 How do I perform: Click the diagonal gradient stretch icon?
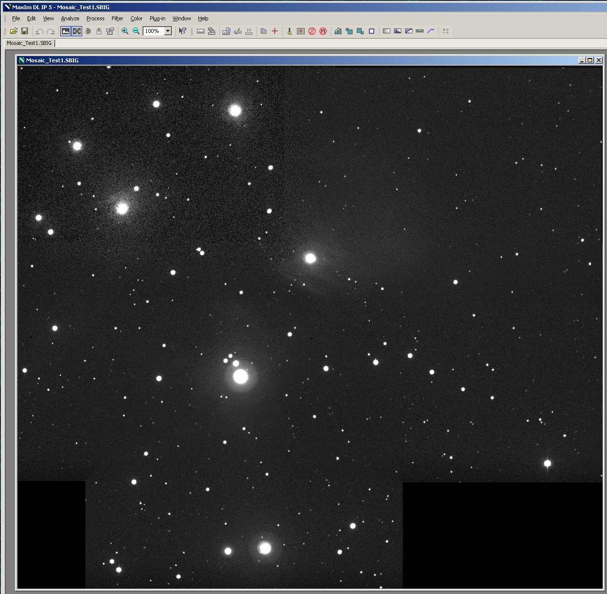pyautogui.click(x=409, y=31)
